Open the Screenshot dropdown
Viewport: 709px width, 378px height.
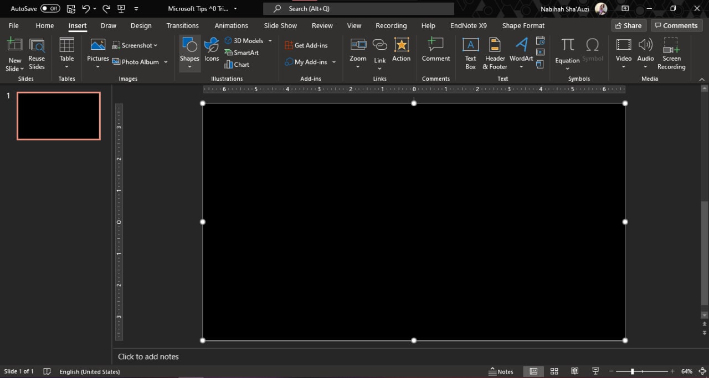[135, 45]
